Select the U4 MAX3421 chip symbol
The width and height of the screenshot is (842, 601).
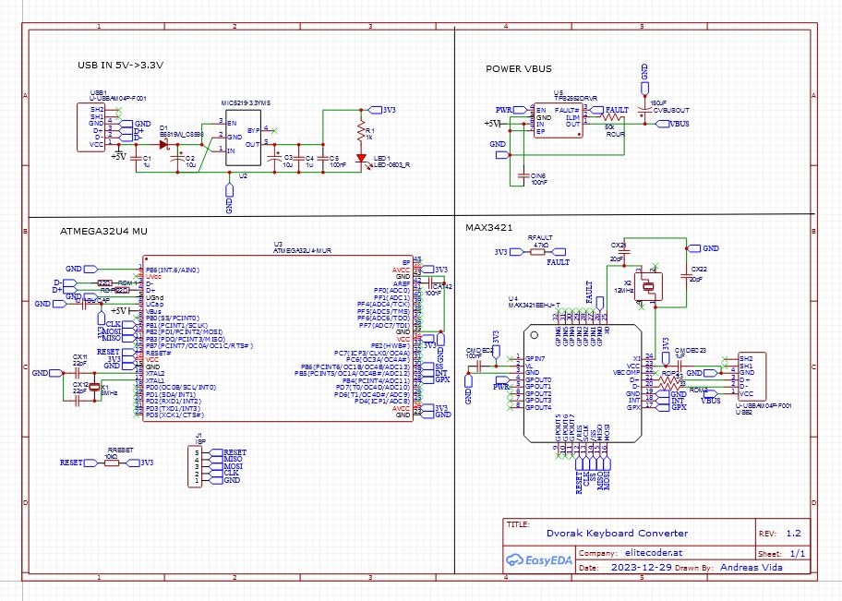tap(583, 383)
